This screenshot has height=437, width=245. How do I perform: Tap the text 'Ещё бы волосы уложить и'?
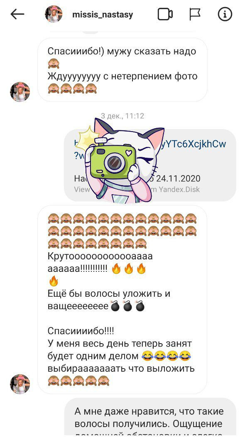coord(109,294)
